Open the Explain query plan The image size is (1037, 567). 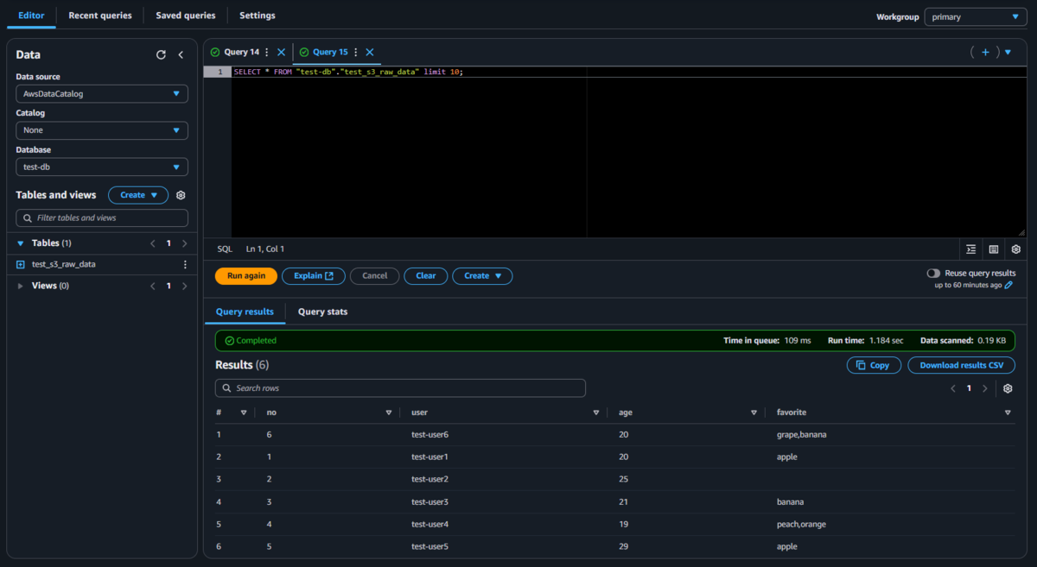click(x=314, y=276)
